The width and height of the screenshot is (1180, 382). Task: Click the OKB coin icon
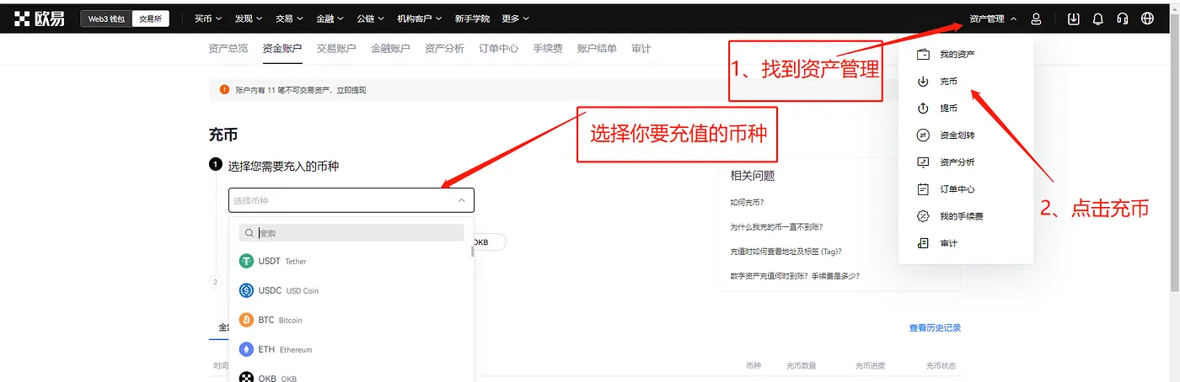pos(246,378)
